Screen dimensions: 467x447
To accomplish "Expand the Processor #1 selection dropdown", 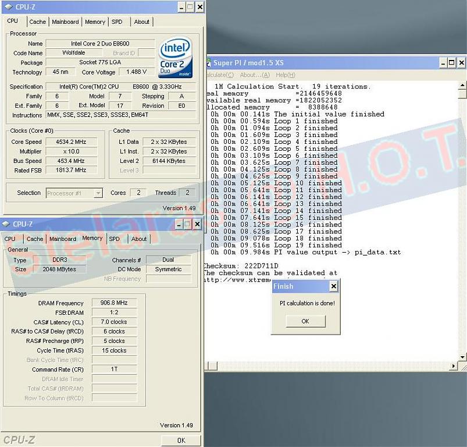I will pos(98,193).
